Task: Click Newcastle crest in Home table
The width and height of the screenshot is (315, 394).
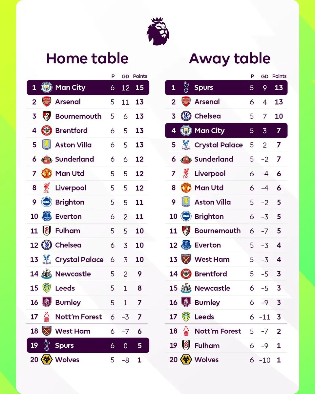Action: click(47, 274)
